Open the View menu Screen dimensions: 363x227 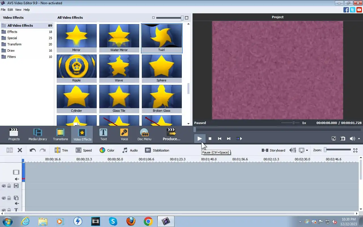point(18,10)
